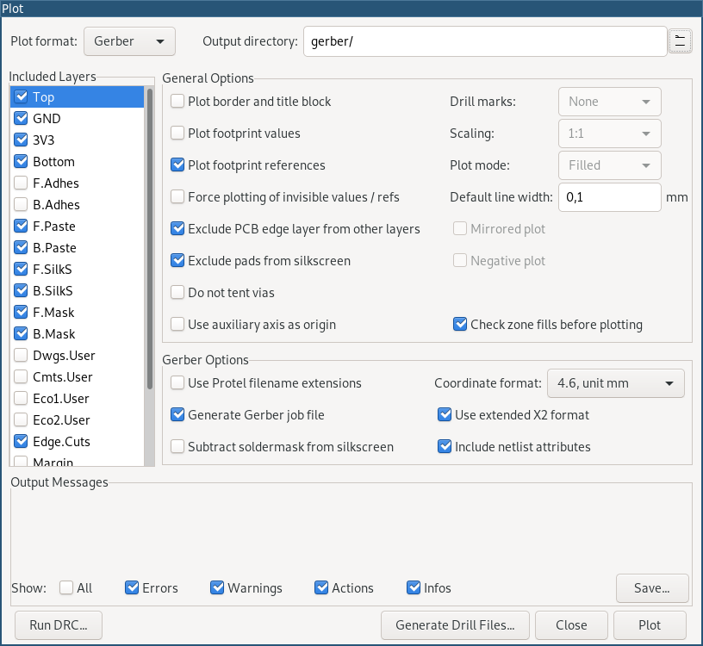Check the Show All messages box
Viewport: 703px width, 646px height.
coord(66,587)
